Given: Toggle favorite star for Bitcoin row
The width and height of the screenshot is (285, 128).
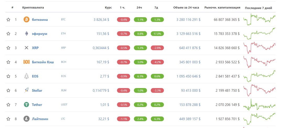Looking at the screenshot, I should click(8, 20).
